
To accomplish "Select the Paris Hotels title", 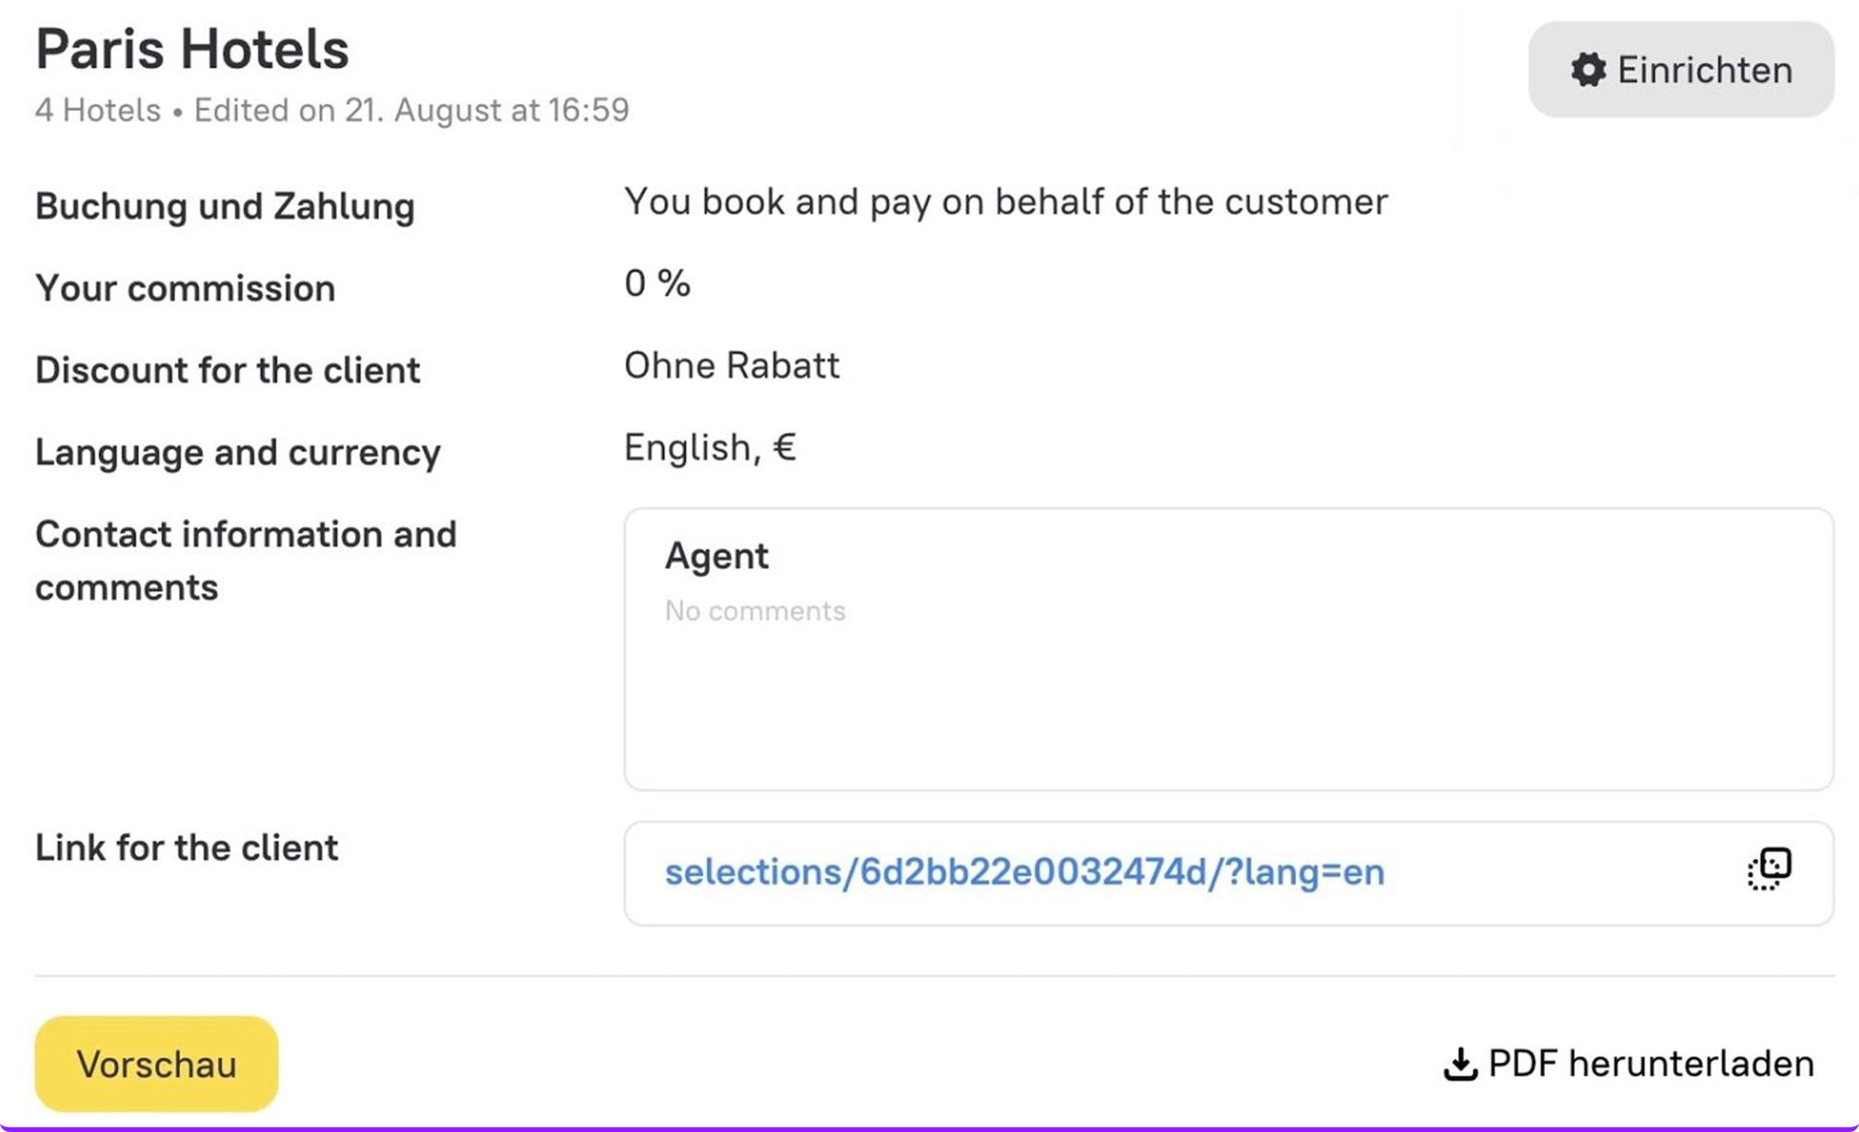I will [x=192, y=50].
